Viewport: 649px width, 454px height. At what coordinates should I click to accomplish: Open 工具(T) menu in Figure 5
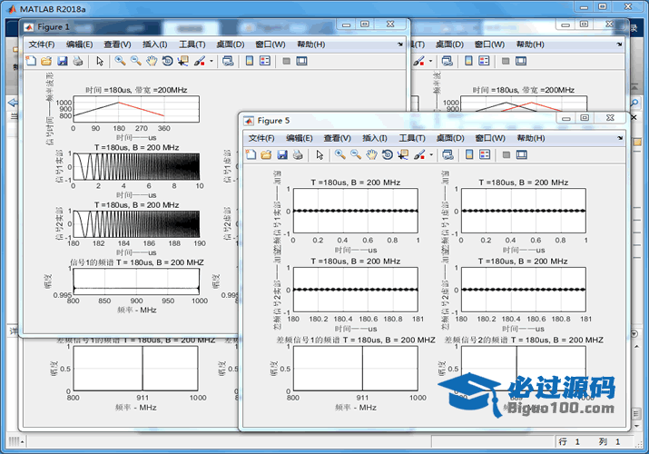click(x=412, y=138)
